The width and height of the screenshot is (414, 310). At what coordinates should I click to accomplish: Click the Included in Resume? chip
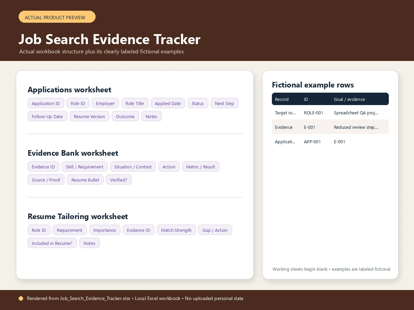[x=52, y=243]
